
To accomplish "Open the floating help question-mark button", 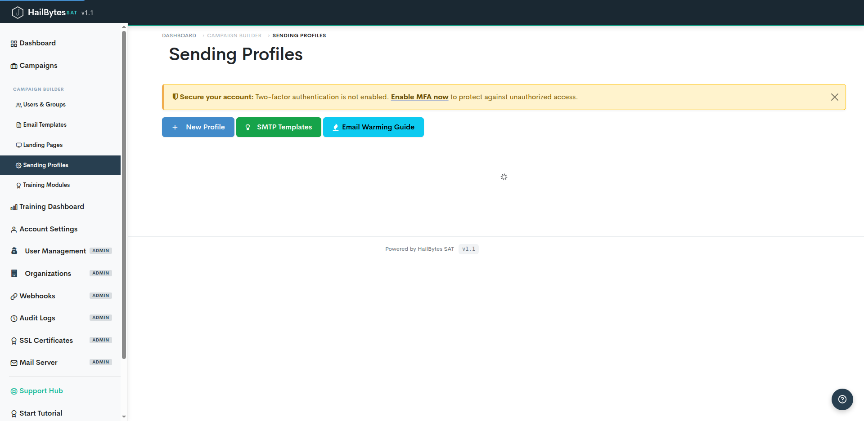I will pyautogui.click(x=842, y=399).
